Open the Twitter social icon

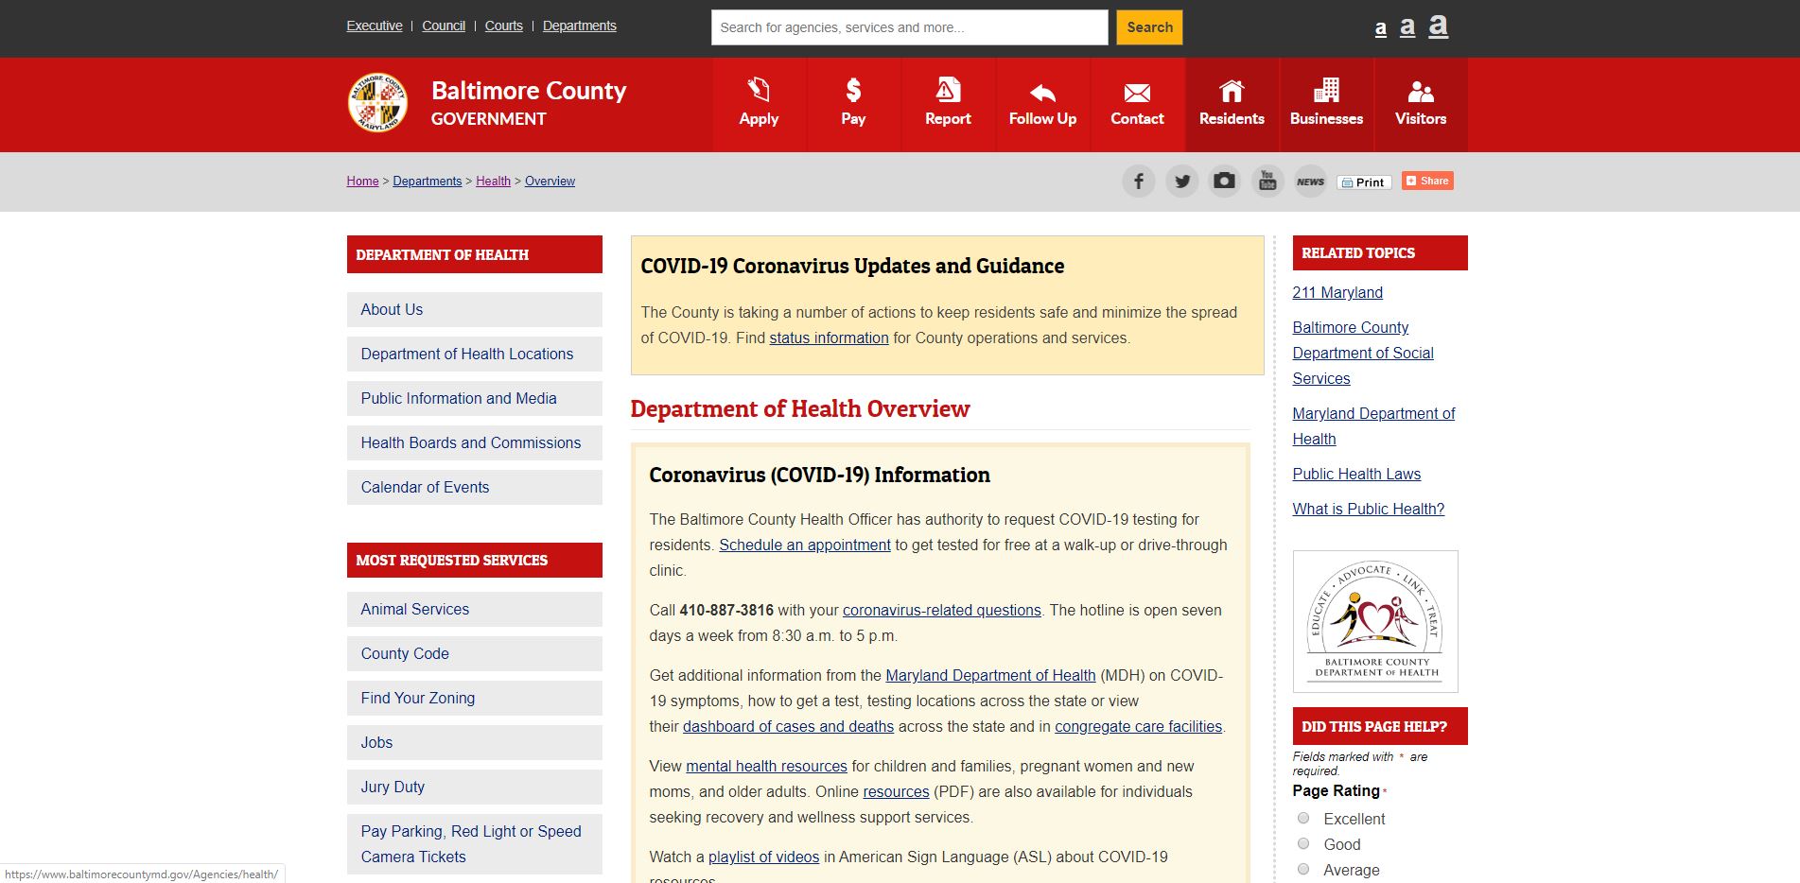point(1181,181)
